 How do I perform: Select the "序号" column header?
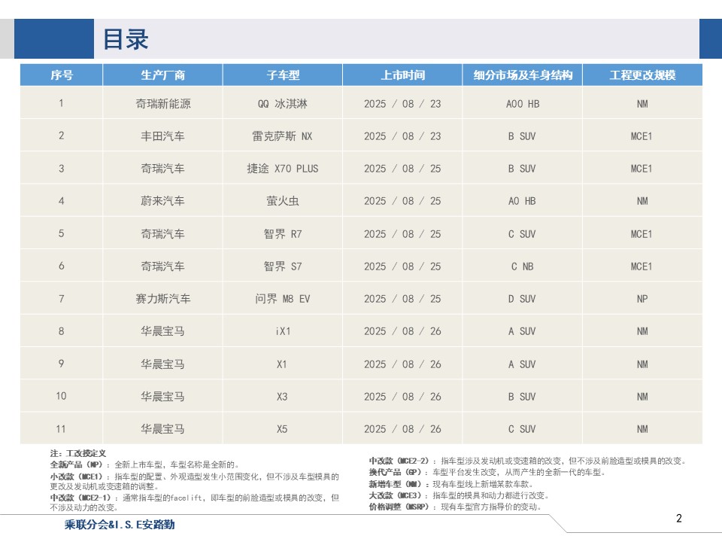point(61,75)
